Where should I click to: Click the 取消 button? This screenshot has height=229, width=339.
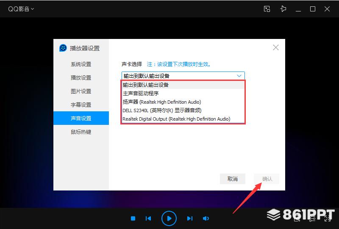pyautogui.click(x=232, y=179)
